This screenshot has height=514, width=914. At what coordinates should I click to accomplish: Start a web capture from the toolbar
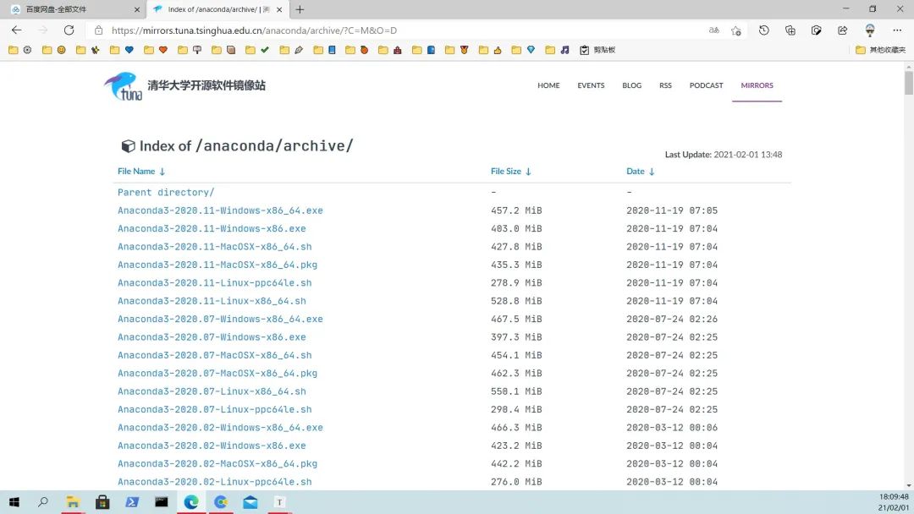coord(816,30)
